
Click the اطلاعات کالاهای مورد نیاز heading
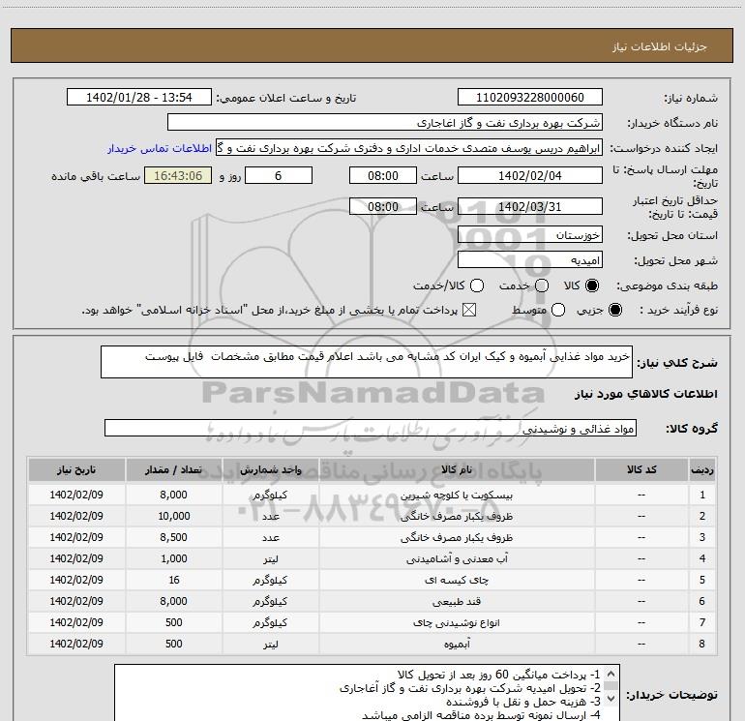(x=646, y=394)
